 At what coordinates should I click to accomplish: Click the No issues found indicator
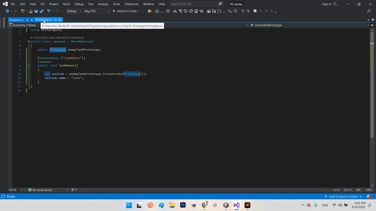40,190
